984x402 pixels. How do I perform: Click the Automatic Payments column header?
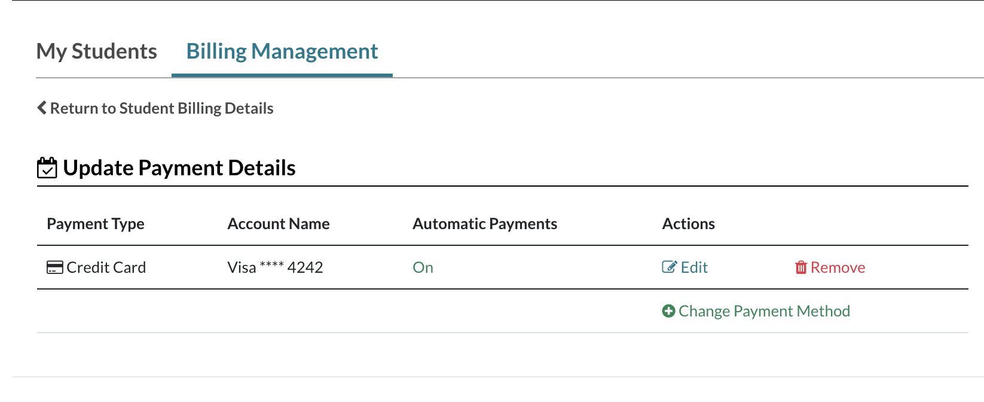(485, 224)
